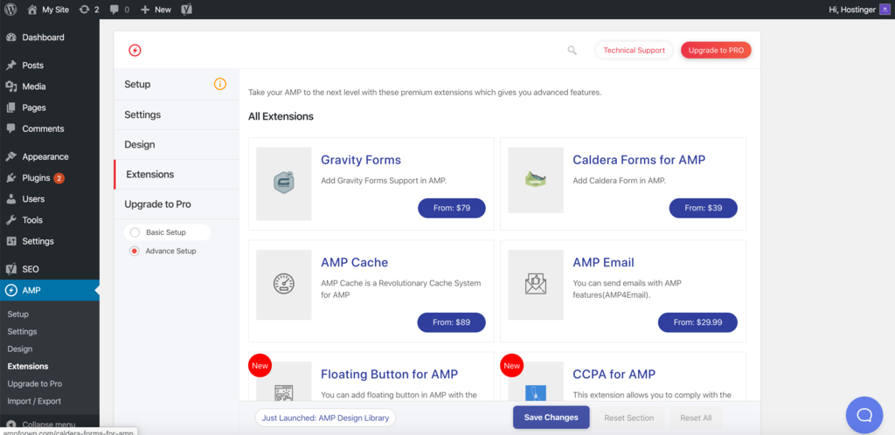
Task: Open Caldera Forms for AMP title
Action: (x=639, y=160)
